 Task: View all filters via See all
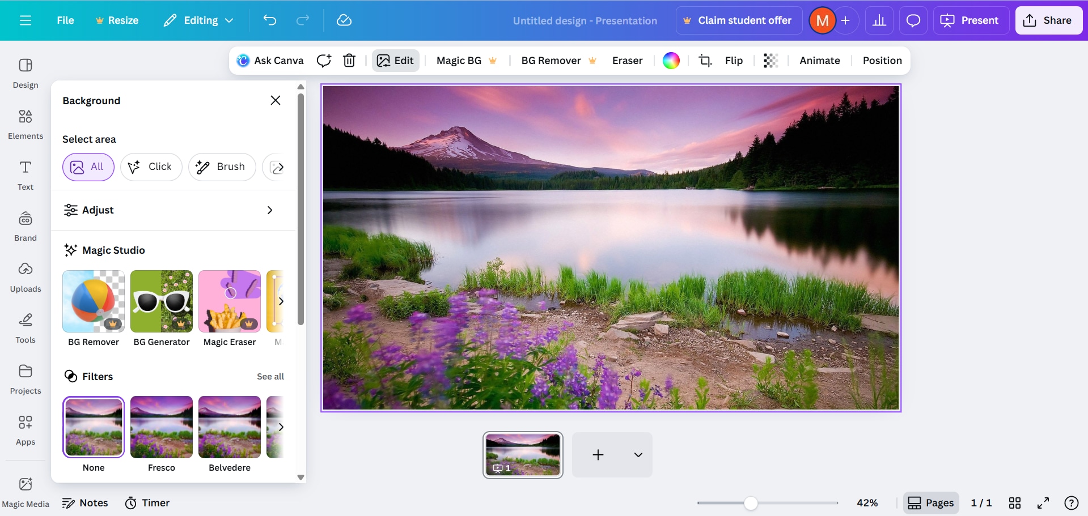click(x=270, y=377)
